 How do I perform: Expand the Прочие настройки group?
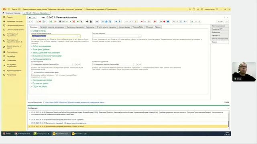point(40,83)
